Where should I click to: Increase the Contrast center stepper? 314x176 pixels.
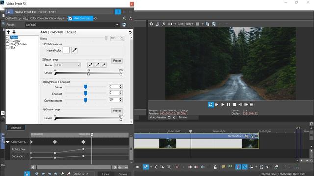[x=121, y=99]
